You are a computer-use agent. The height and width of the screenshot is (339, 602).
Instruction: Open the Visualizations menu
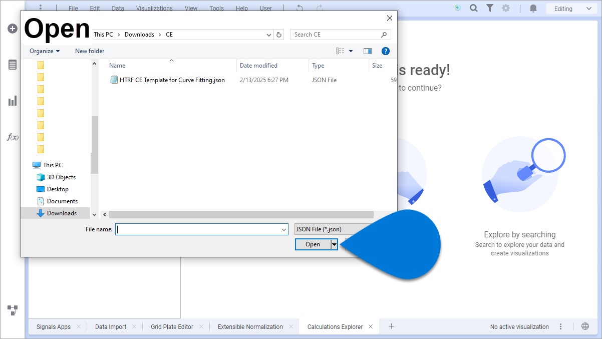click(154, 9)
